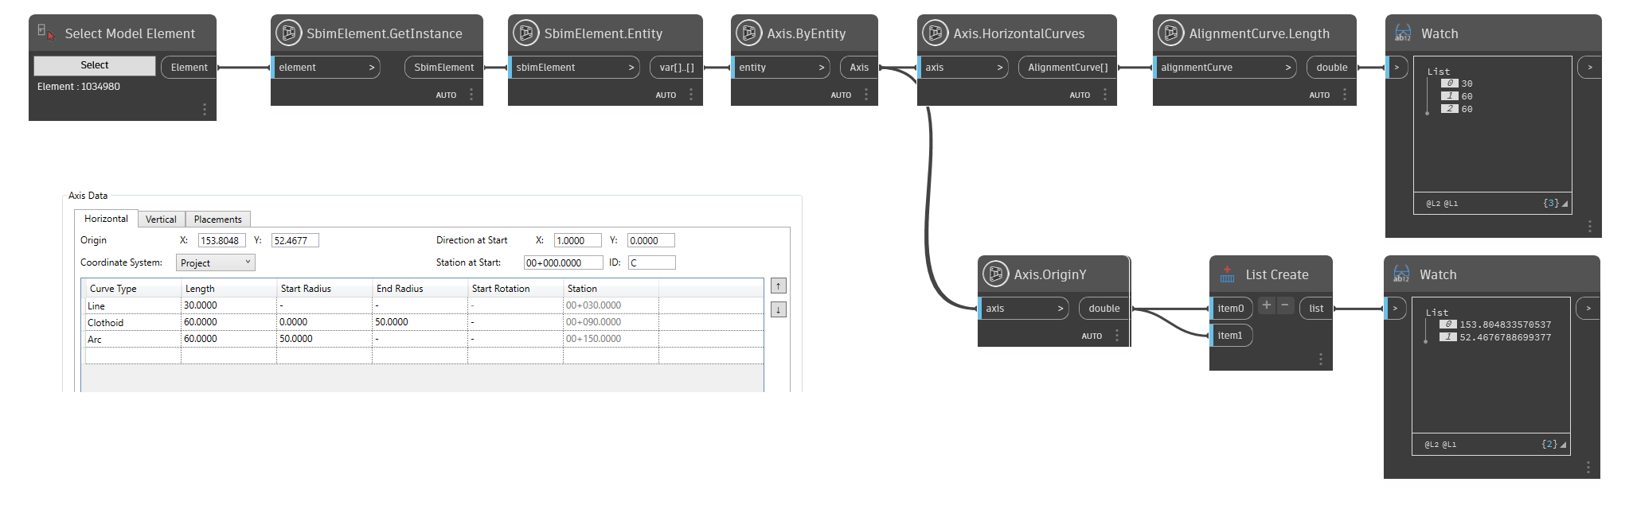Image resolution: width=1629 pixels, height=517 pixels.
Task: Click the ID input field
Action: [x=651, y=262]
